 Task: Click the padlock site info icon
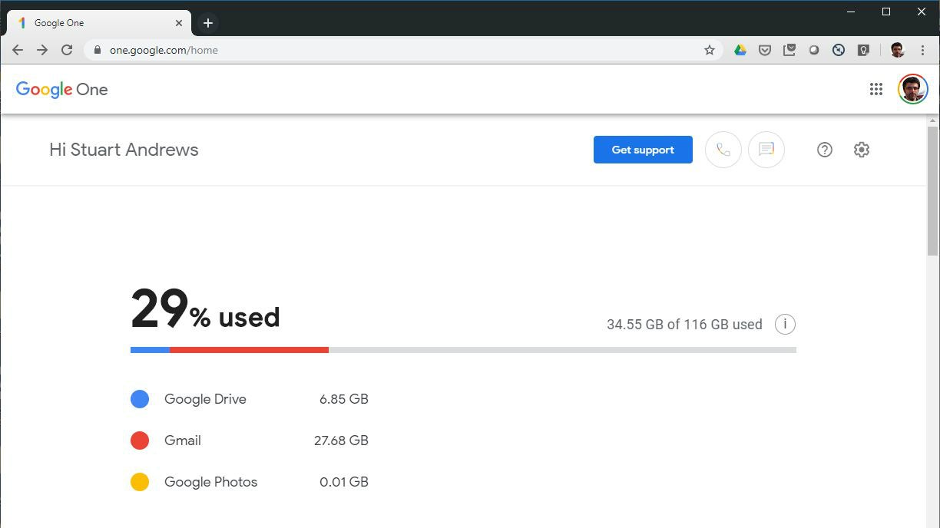pyautogui.click(x=97, y=50)
